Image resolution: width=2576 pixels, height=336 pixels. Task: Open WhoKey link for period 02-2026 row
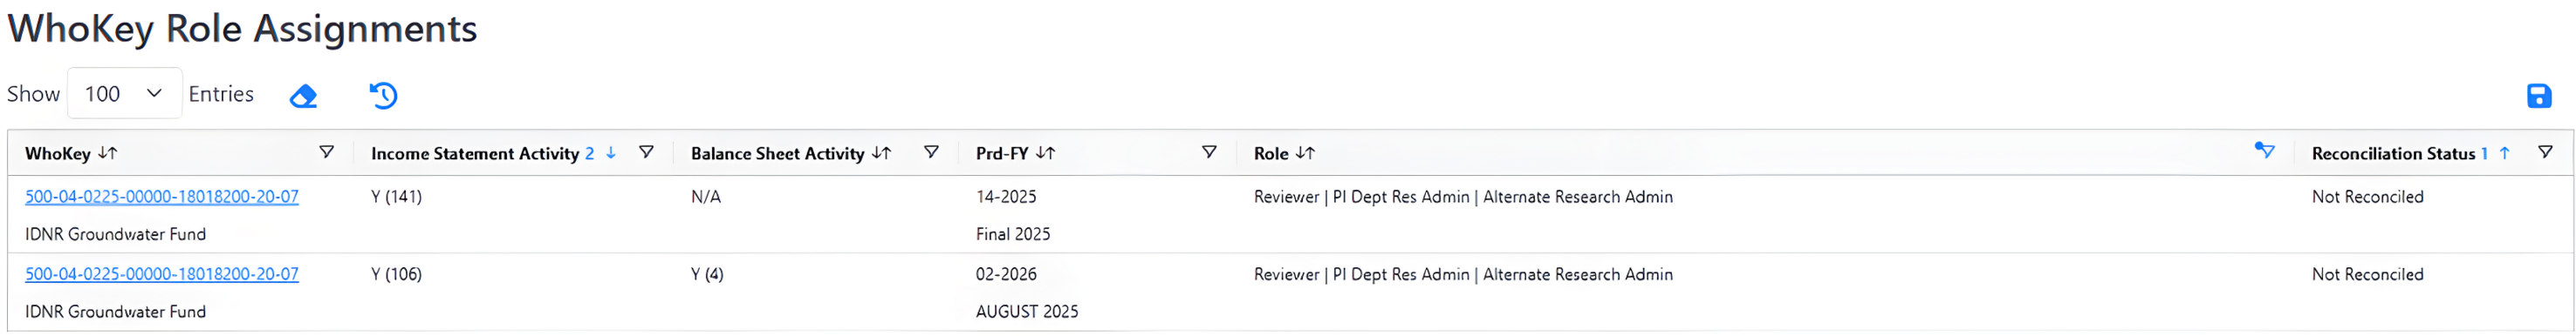162,274
